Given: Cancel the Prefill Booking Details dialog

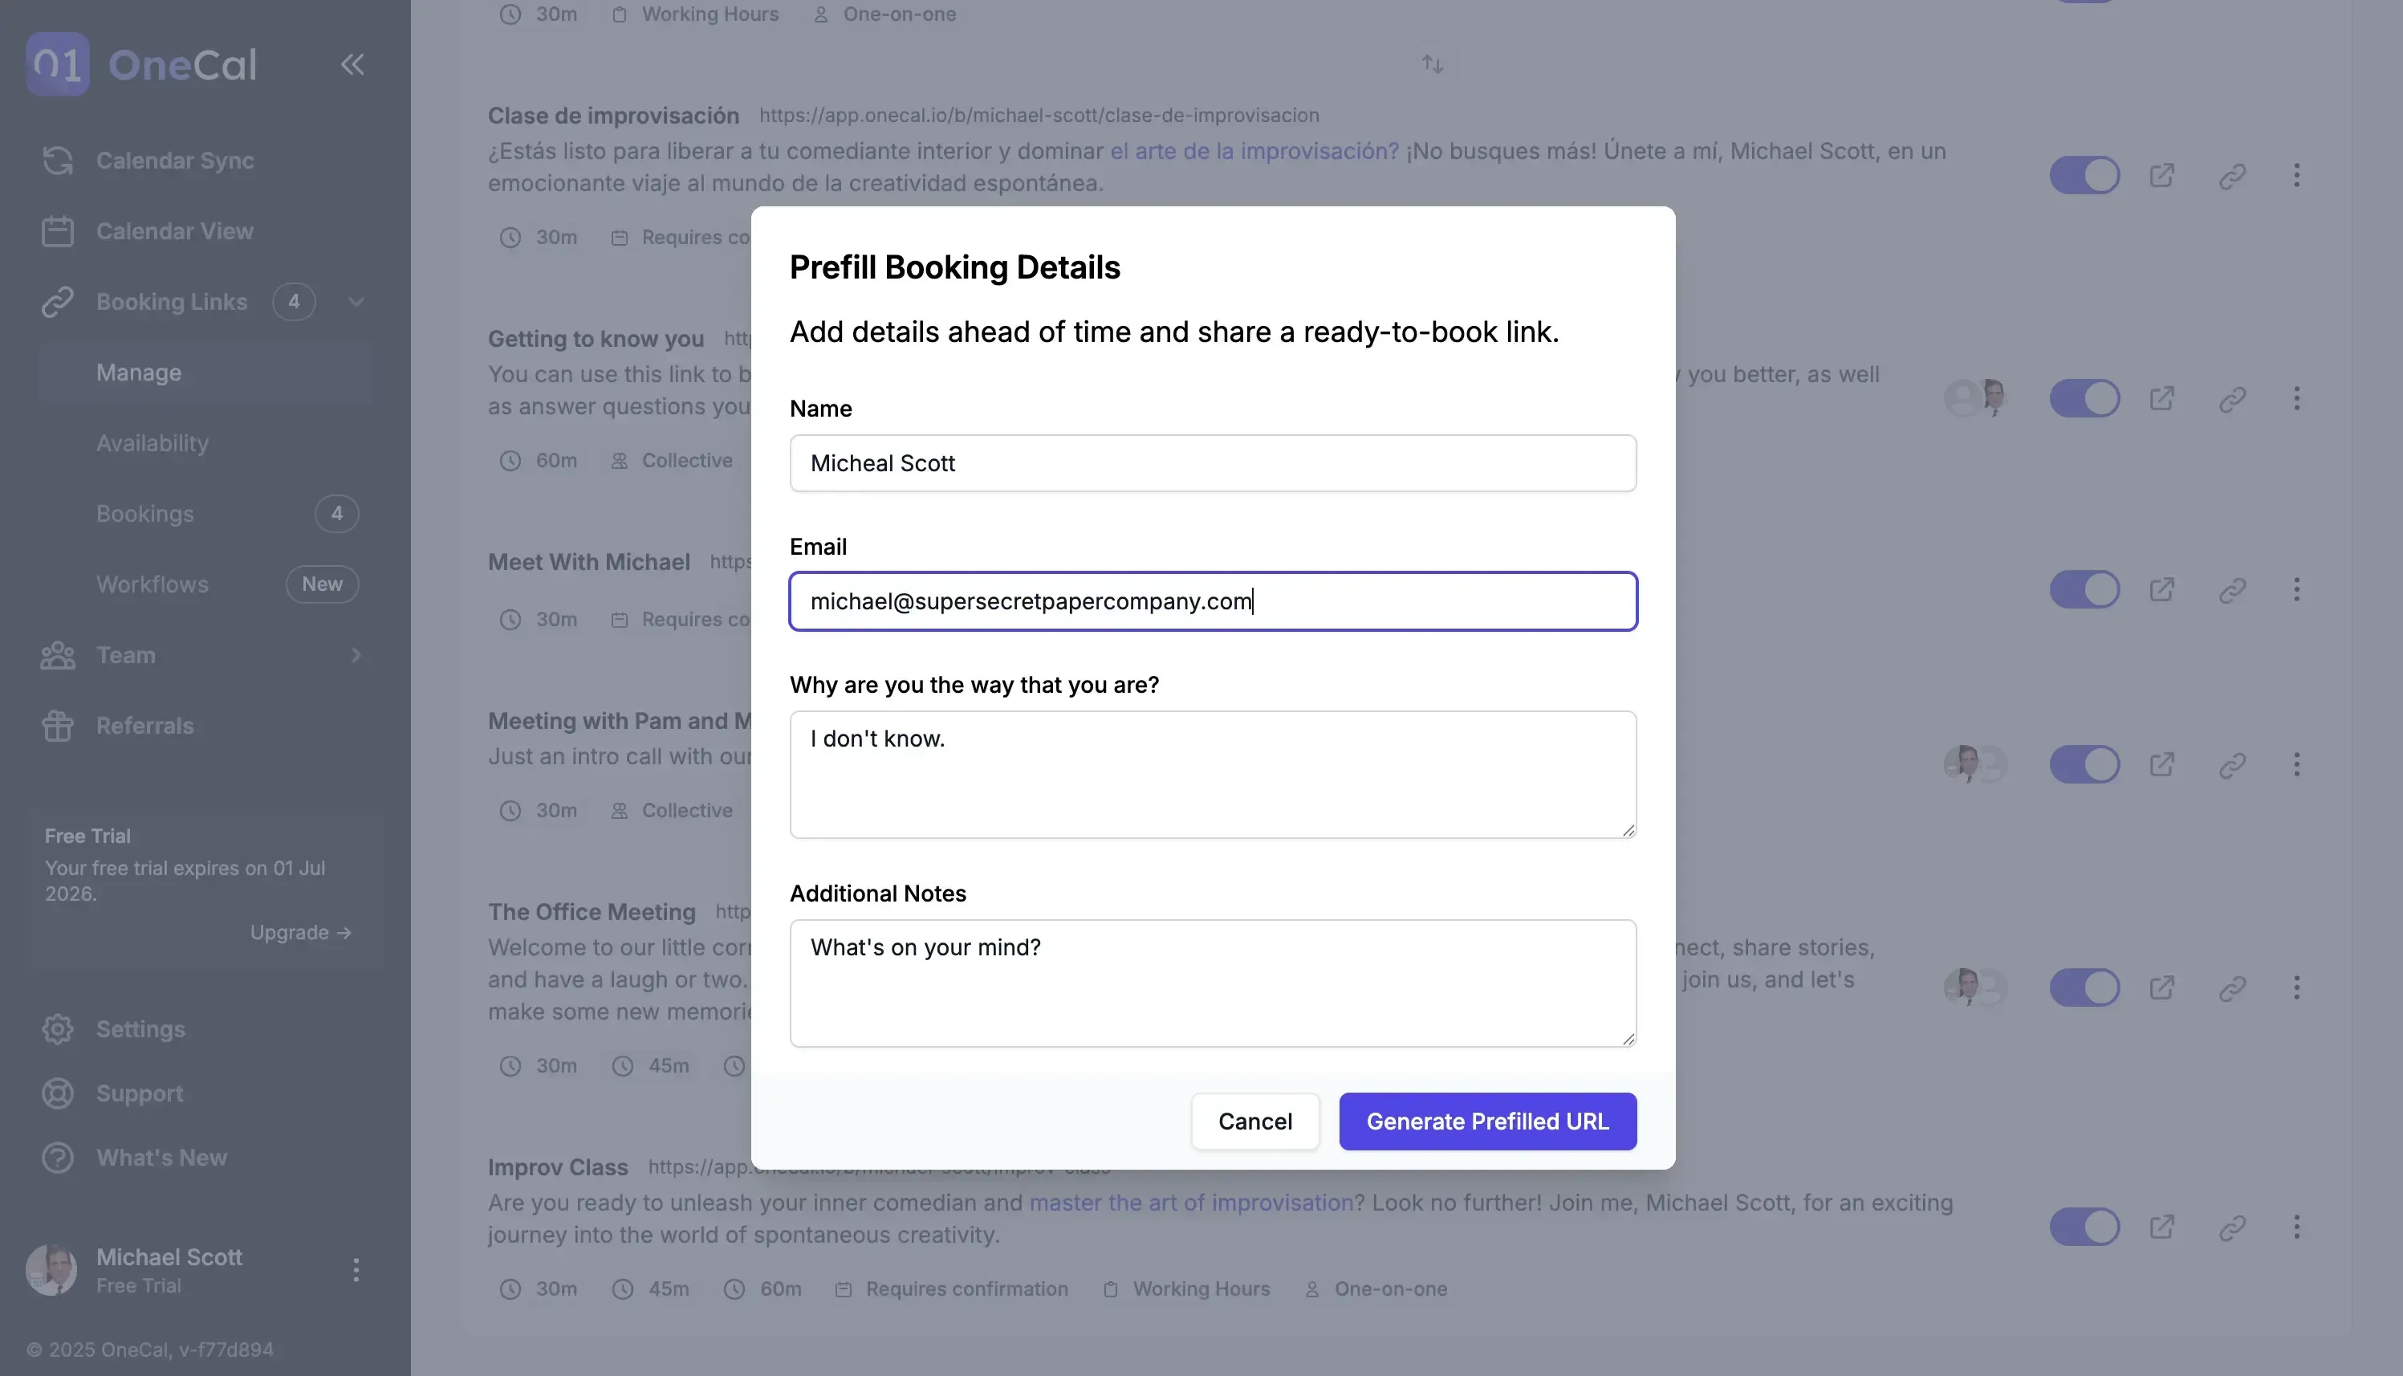Looking at the screenshot, I should pyautogui.click(x=1254, y=1121).
